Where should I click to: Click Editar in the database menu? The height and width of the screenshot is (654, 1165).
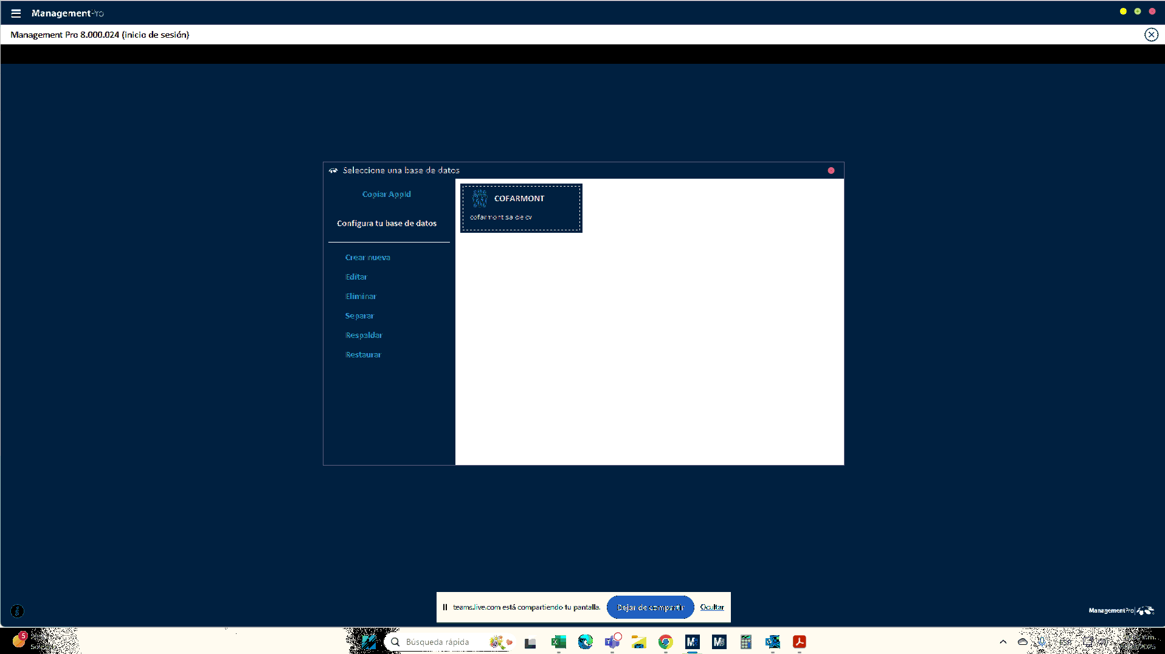[x=356, y=277]
